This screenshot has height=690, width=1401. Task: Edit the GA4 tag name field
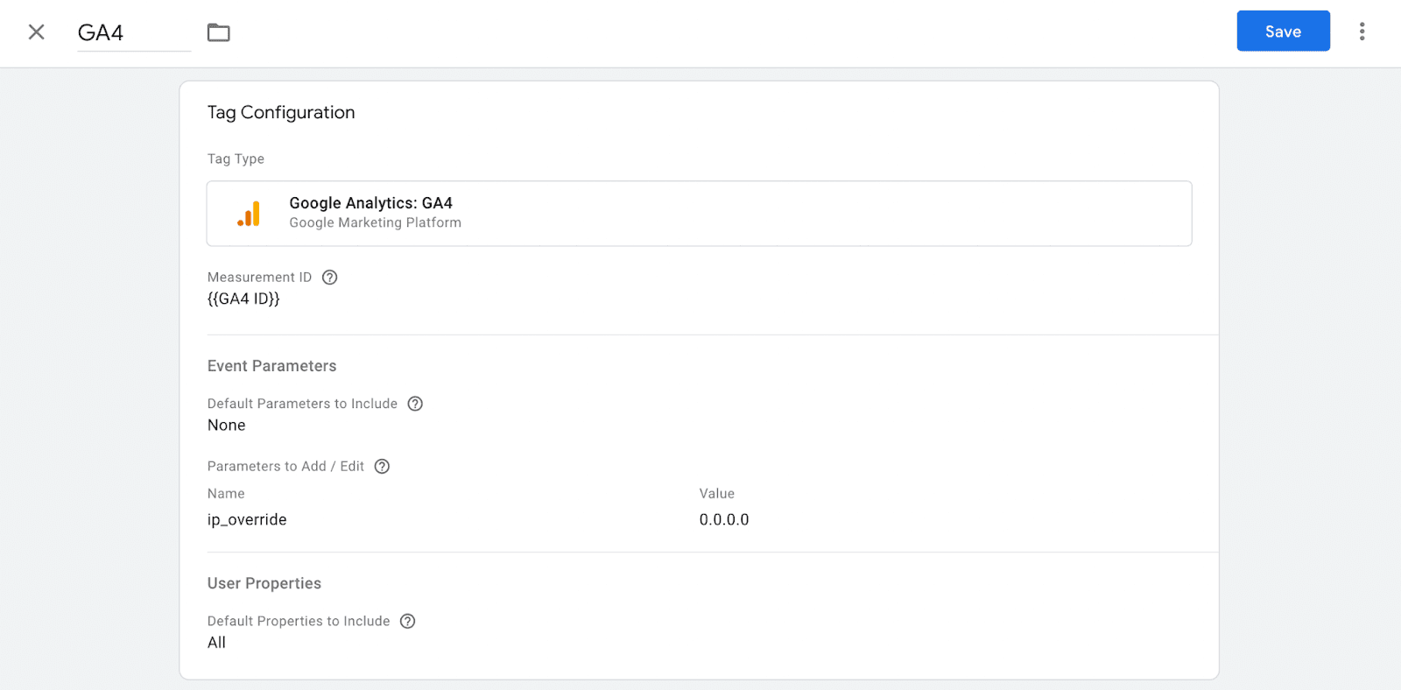[134, 33]
